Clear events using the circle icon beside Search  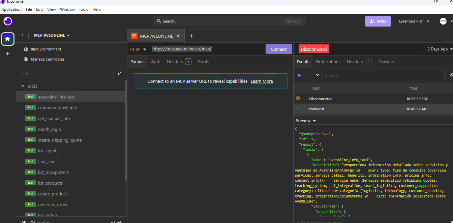point(452,75)
